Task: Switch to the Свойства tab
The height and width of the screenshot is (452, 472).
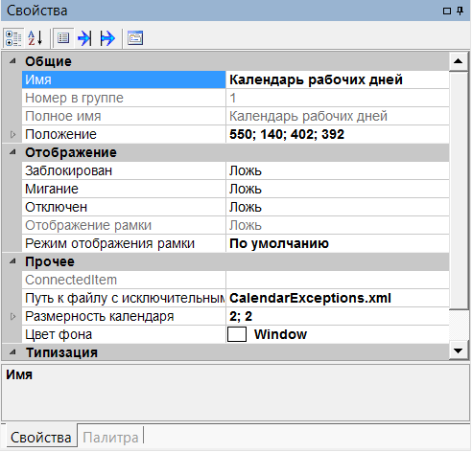Action: click(x=40, y=438)
